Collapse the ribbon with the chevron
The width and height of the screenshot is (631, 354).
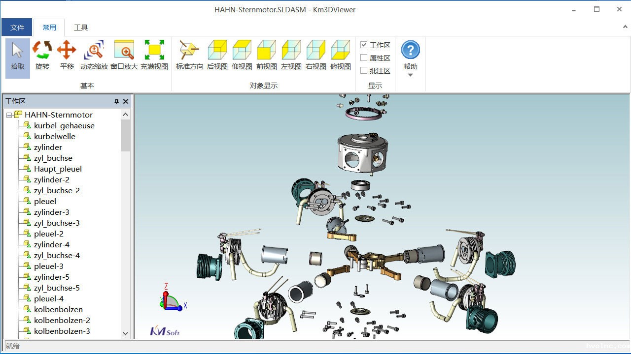(x=625, y=28)
